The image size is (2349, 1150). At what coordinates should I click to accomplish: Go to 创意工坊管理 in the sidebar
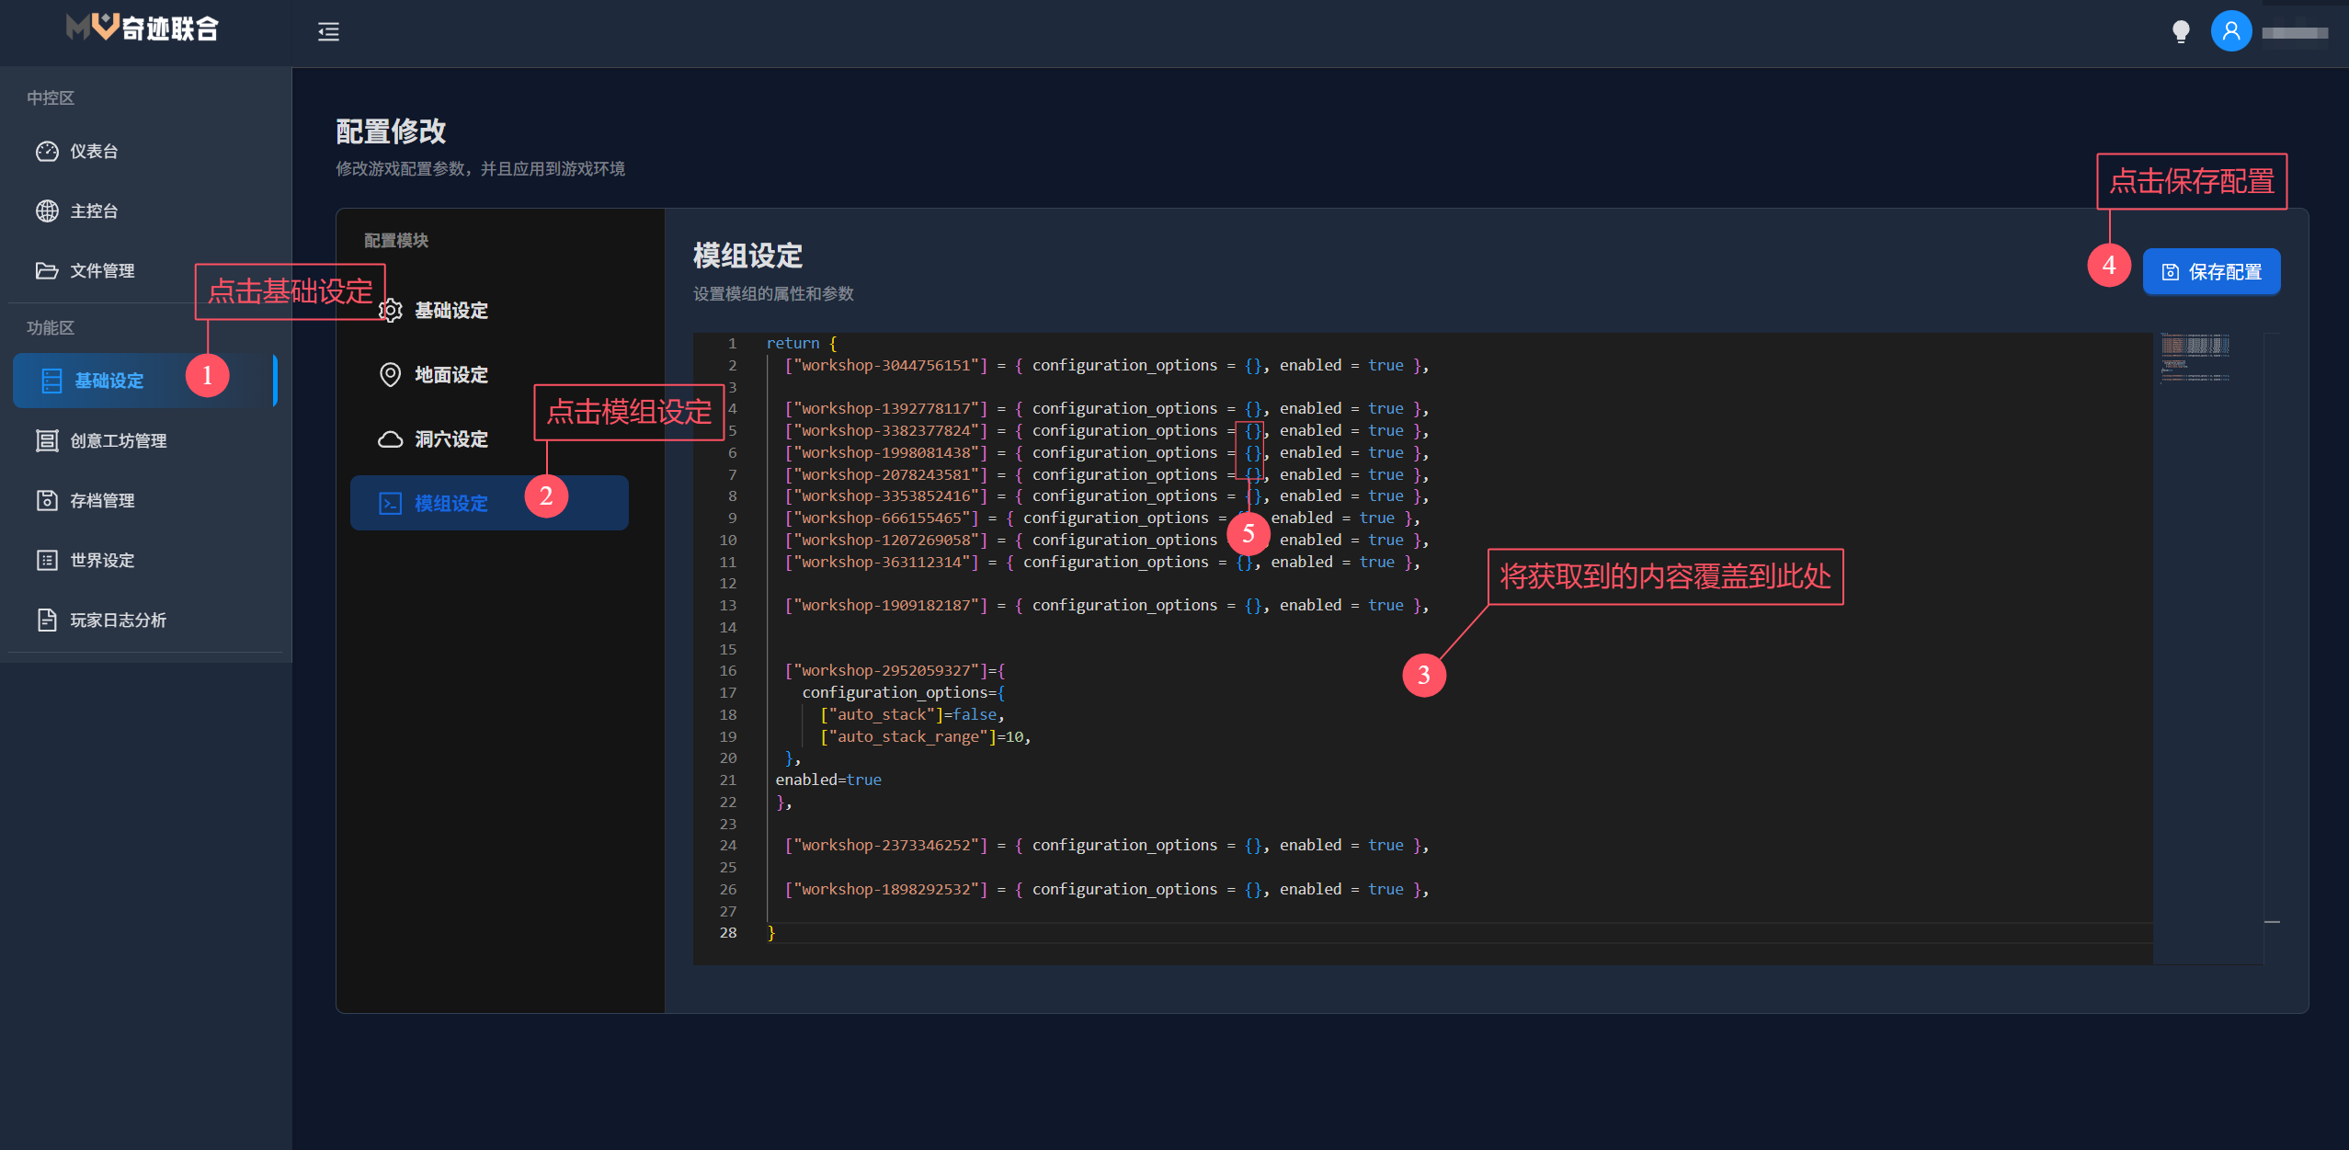click(118, 441)
